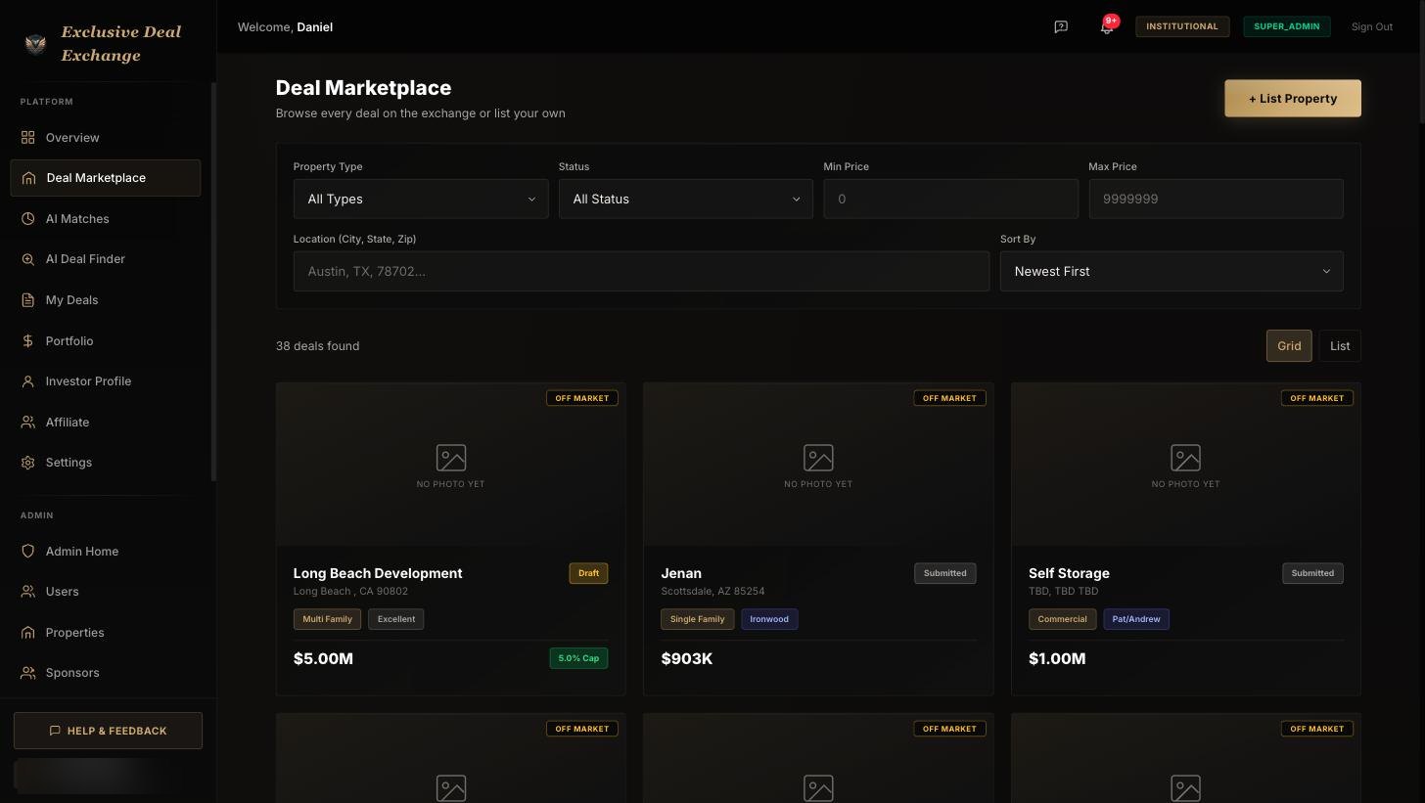Click the My Deals document icon

[x=27, y=300]
